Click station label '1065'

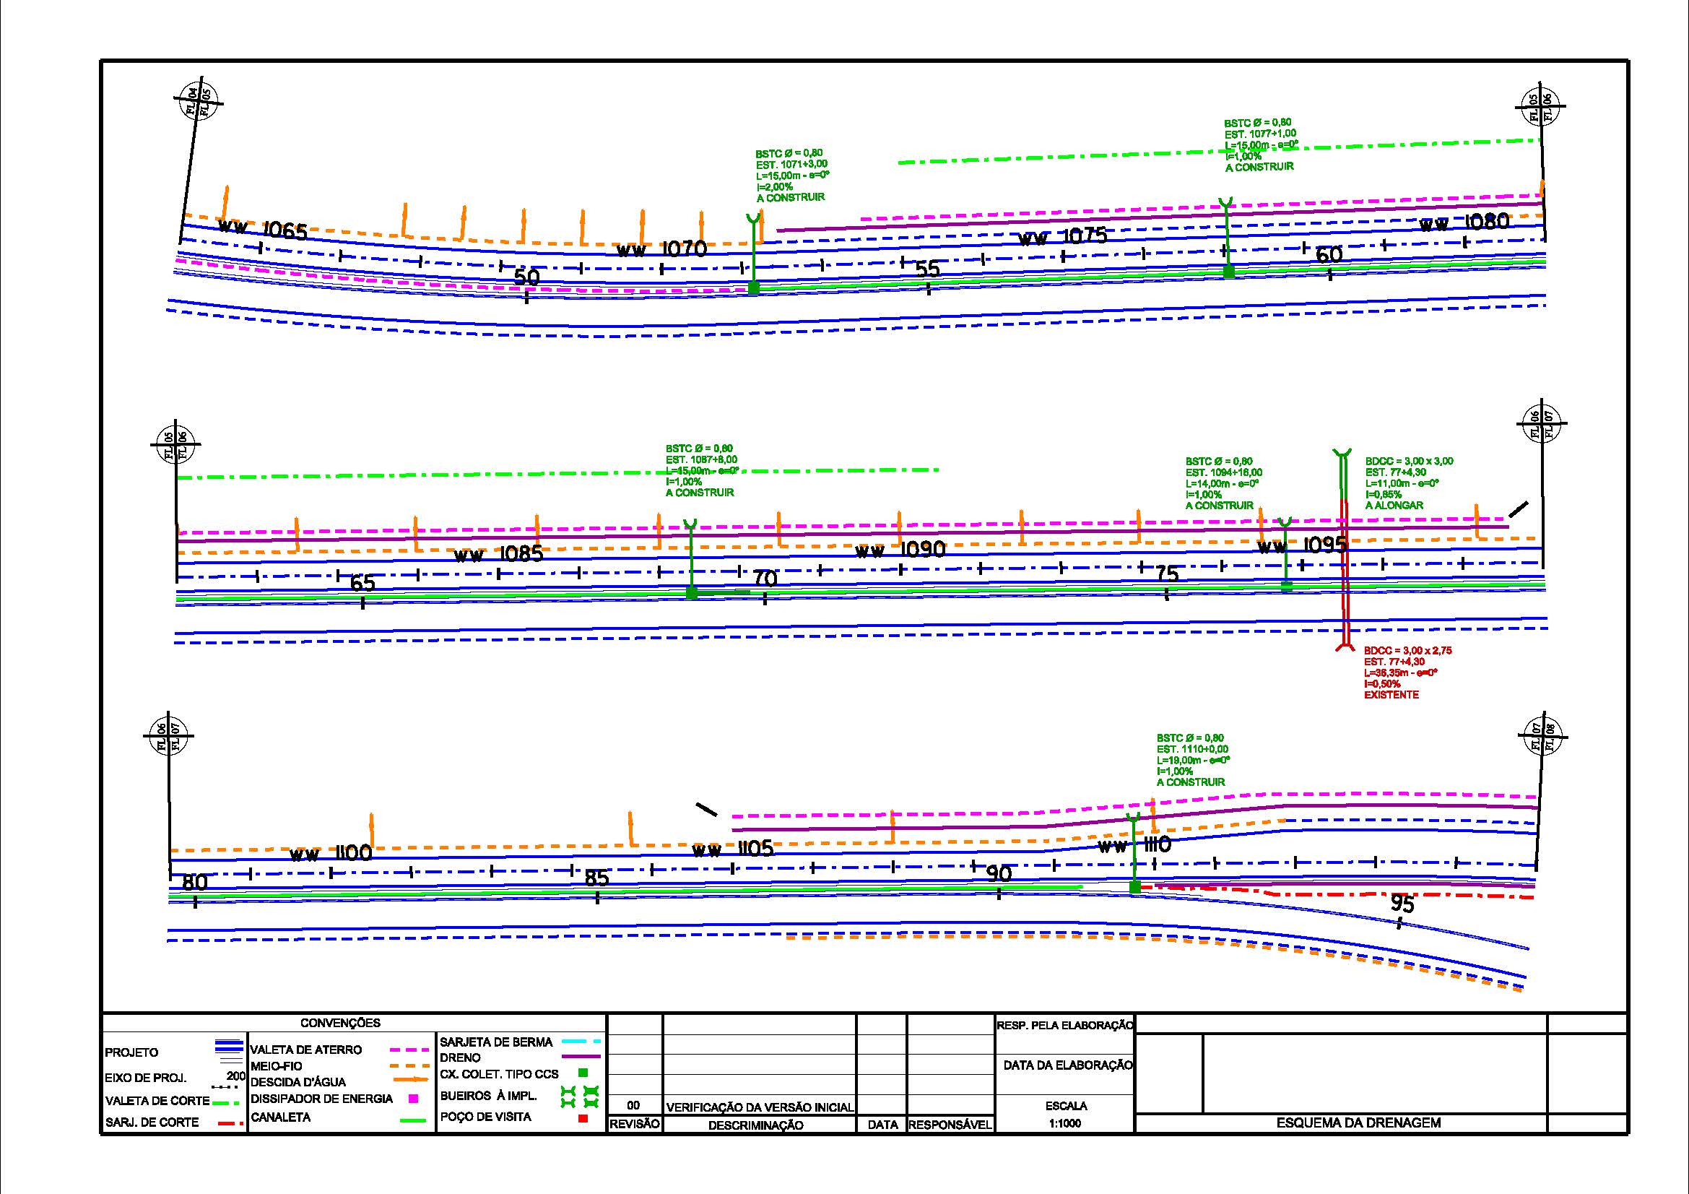tap(285, 231)
